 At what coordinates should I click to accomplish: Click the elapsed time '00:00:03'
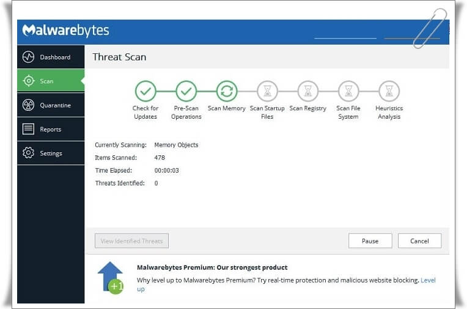(x=167, y=171)
